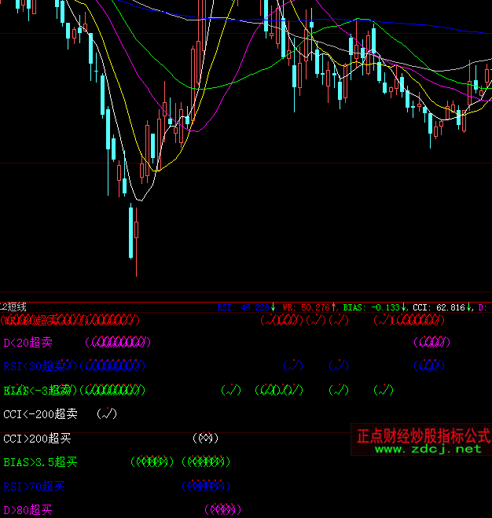Screen dimensions: 492x518
Task: Click the CCI<-200 oversold checkmark signal
Action: (107, 413)
